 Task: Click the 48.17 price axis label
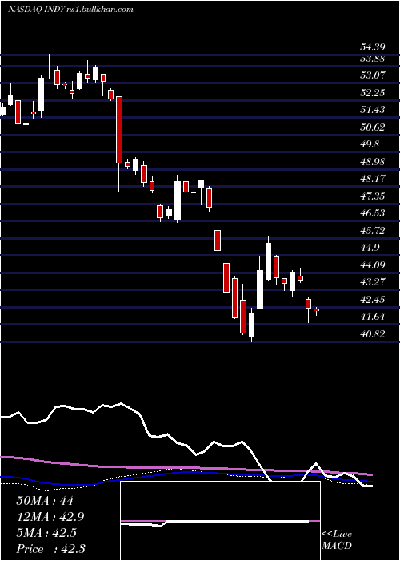coord(372,178)
